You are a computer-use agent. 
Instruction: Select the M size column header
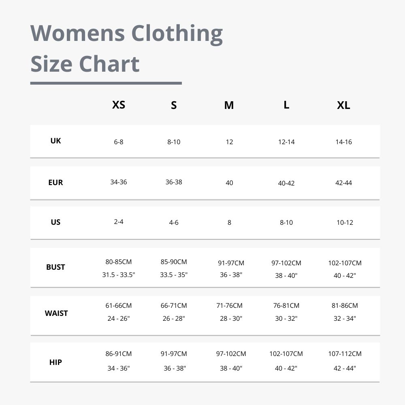point(229,105)
